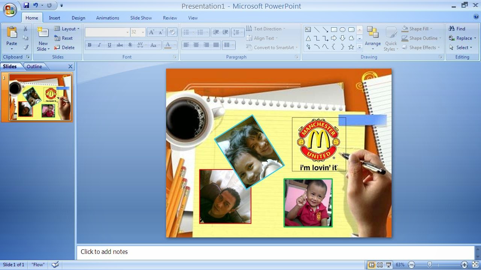
Task: Select the Right Arrow block shape
Action: [334, 38]
